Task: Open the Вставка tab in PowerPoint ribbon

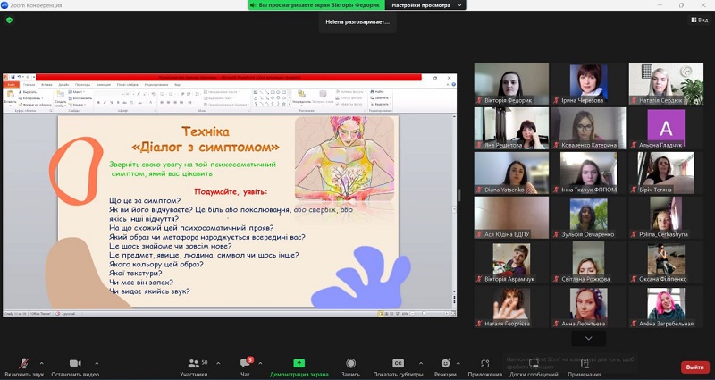Action: pyautogui.click(x=46, y=84)
